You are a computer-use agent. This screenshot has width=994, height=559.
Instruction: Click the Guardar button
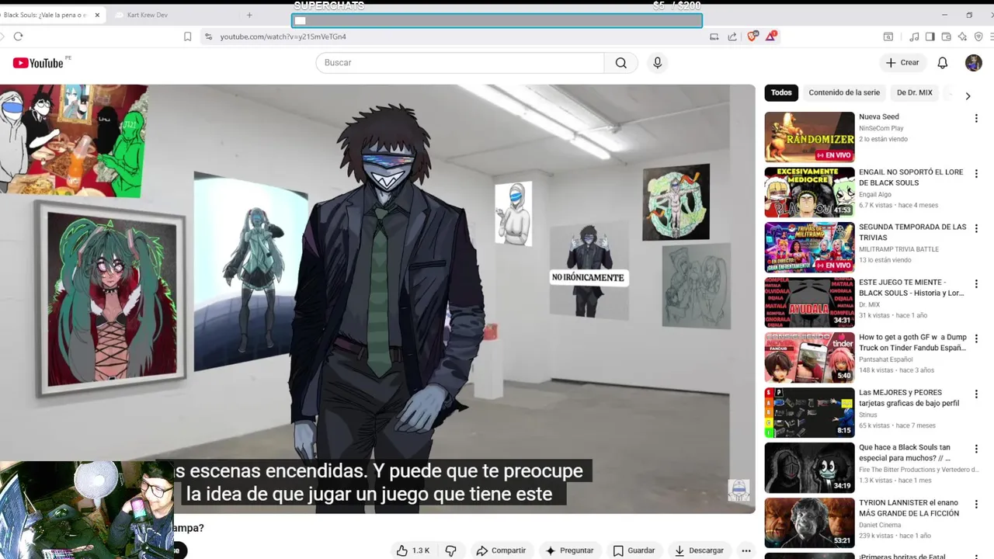click(634, 550)
